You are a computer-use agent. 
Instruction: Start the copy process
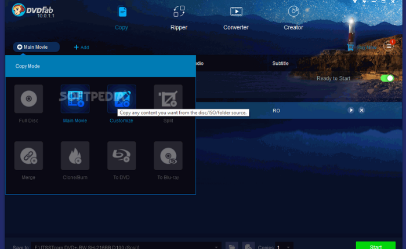[x=376, y=246]
